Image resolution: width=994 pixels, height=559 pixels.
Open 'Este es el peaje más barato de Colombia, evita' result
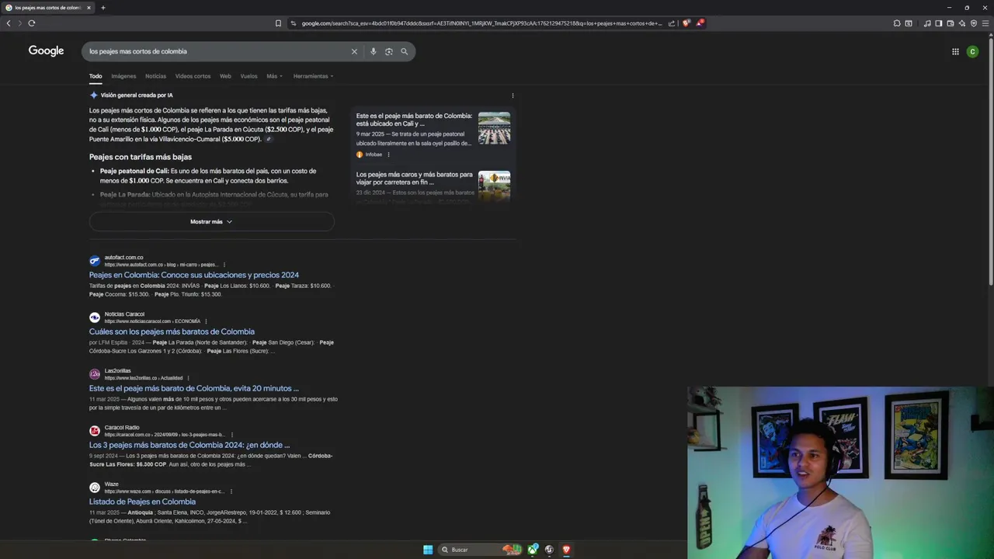click(x=194, y=388)
